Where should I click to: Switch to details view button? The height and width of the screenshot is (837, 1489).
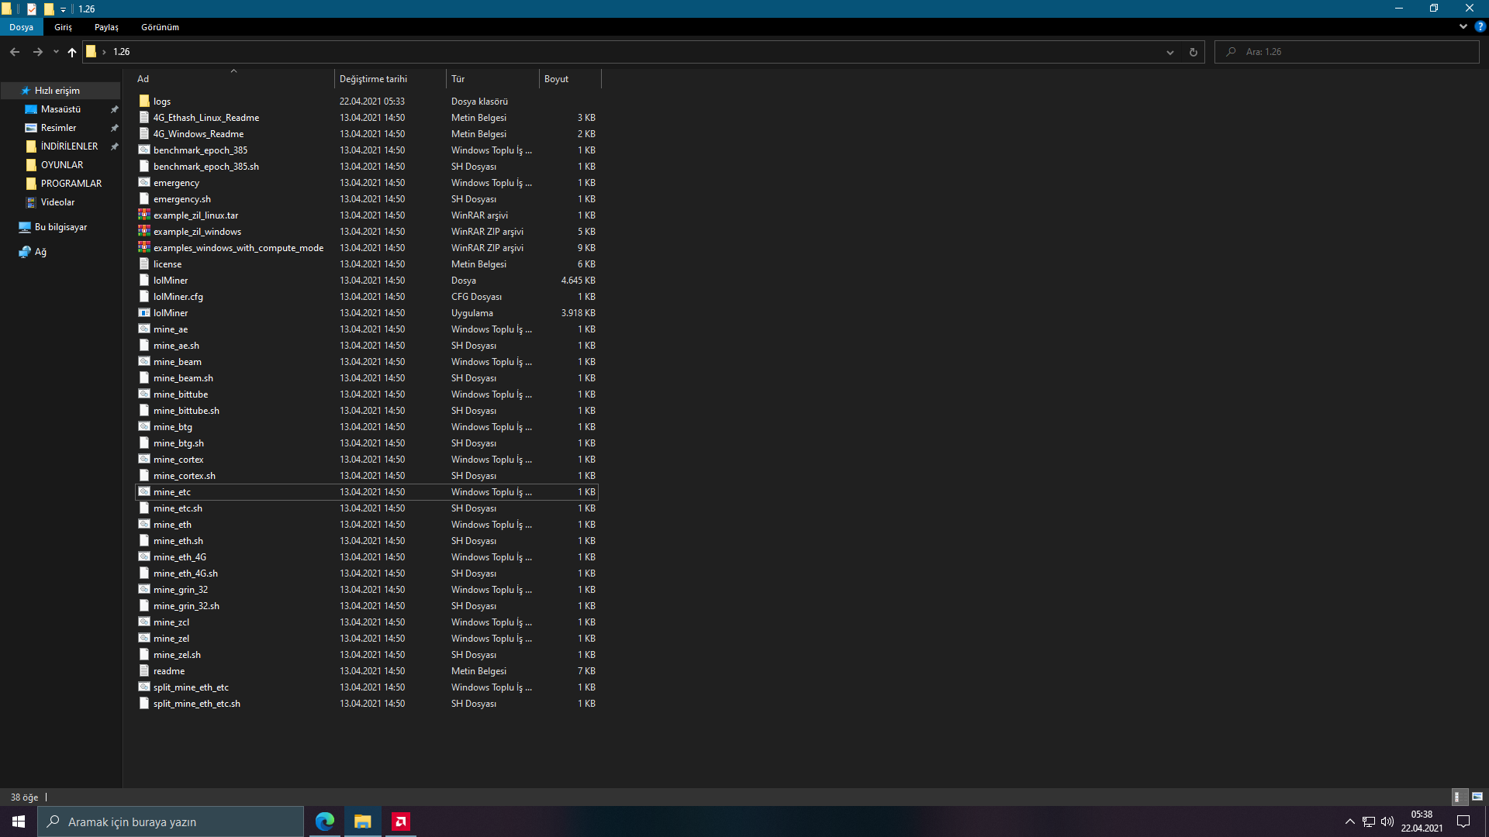[x=1457, y=797]
